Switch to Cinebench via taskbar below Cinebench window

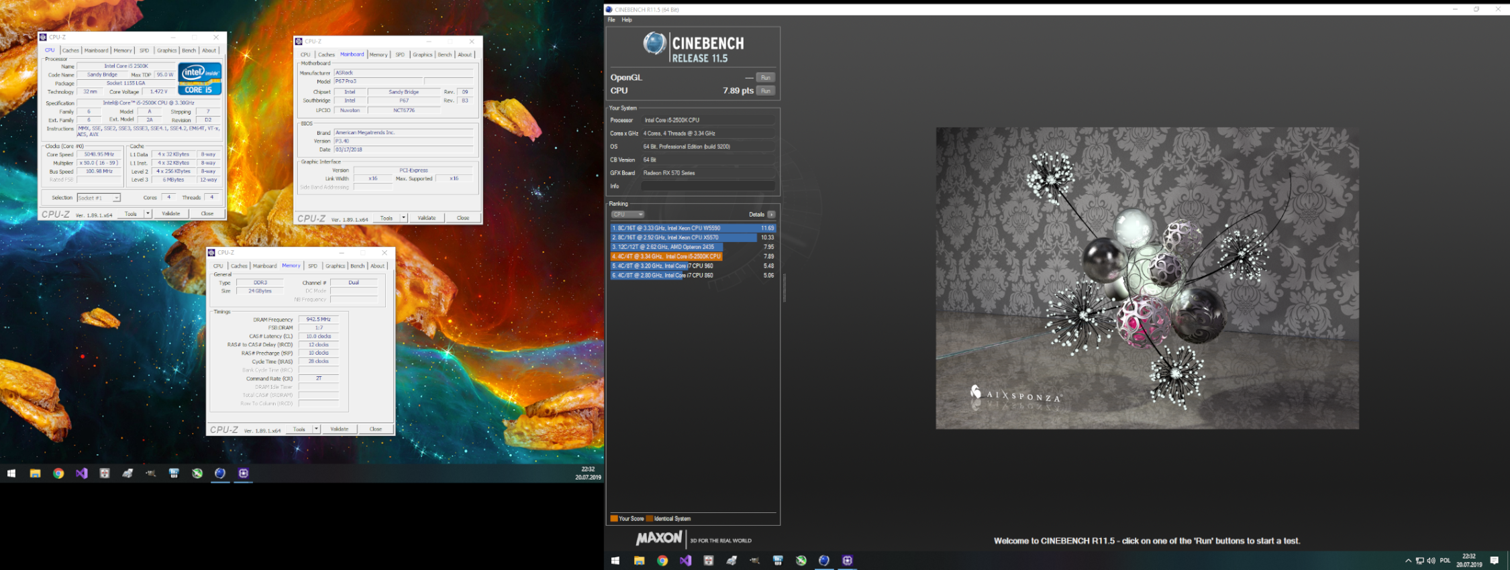pyautogui.click(x=824, y=561)
